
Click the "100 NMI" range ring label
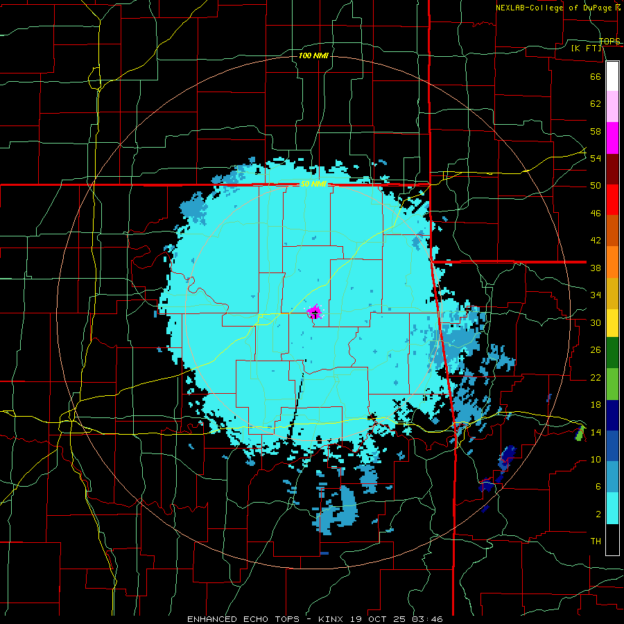(x=313, y=55)
